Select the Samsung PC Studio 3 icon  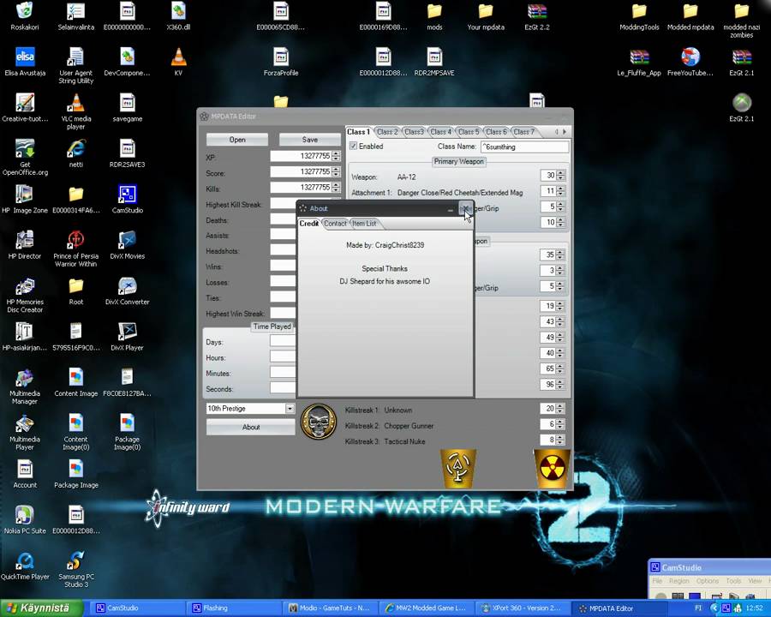[75, 569]
